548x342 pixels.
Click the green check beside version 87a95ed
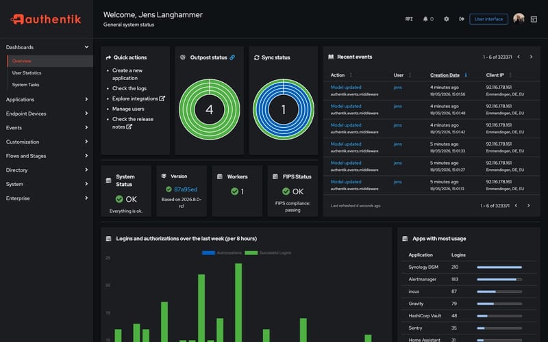click(x=169, y=189)
